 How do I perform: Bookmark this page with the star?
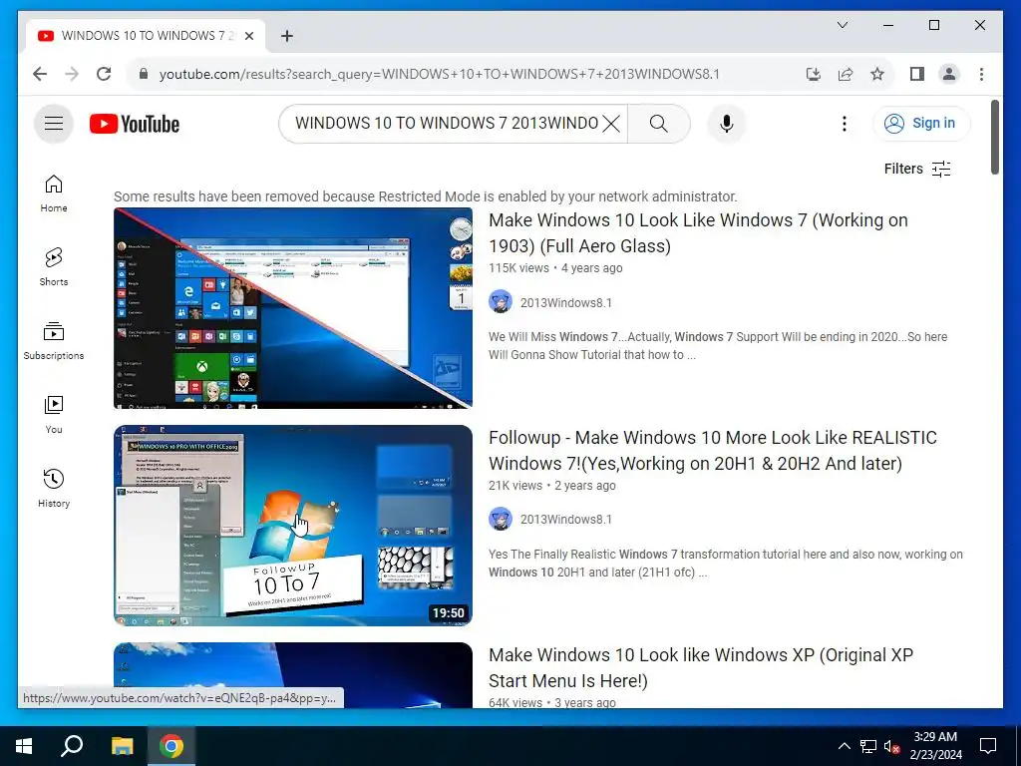click(x=877, y=74)
